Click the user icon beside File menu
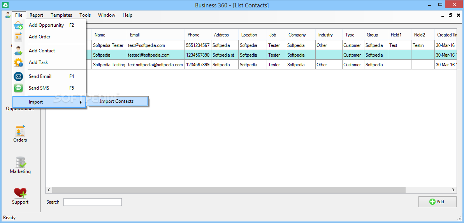This screenshot has height=223, width=464. pyautogui.click(x=8, y=15)
